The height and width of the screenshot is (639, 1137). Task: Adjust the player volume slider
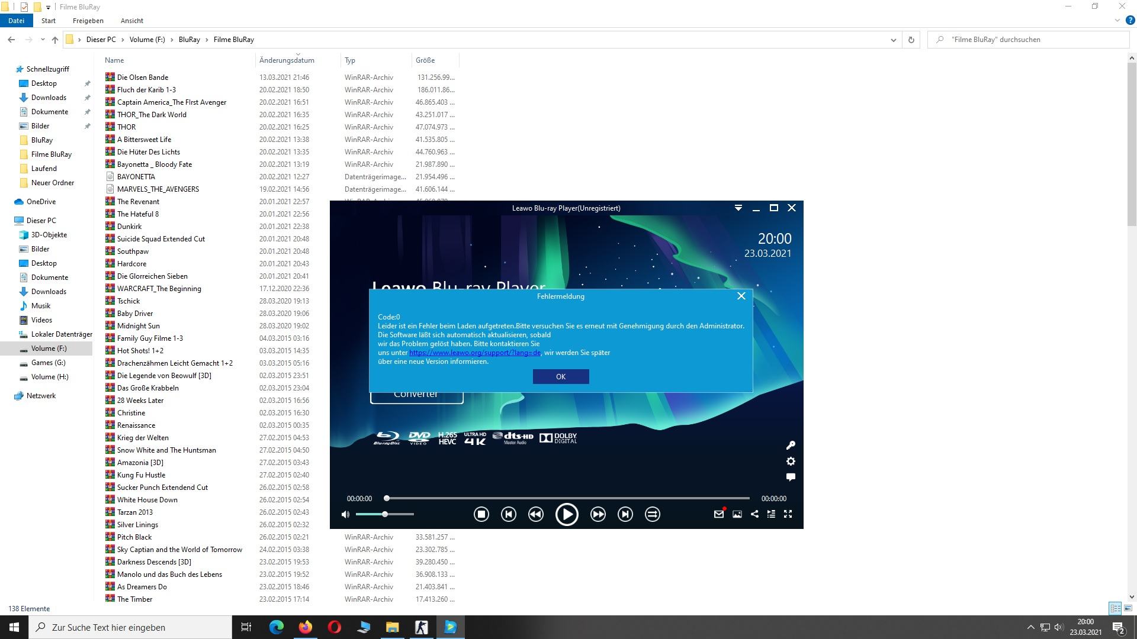click(x=385, y=514)
